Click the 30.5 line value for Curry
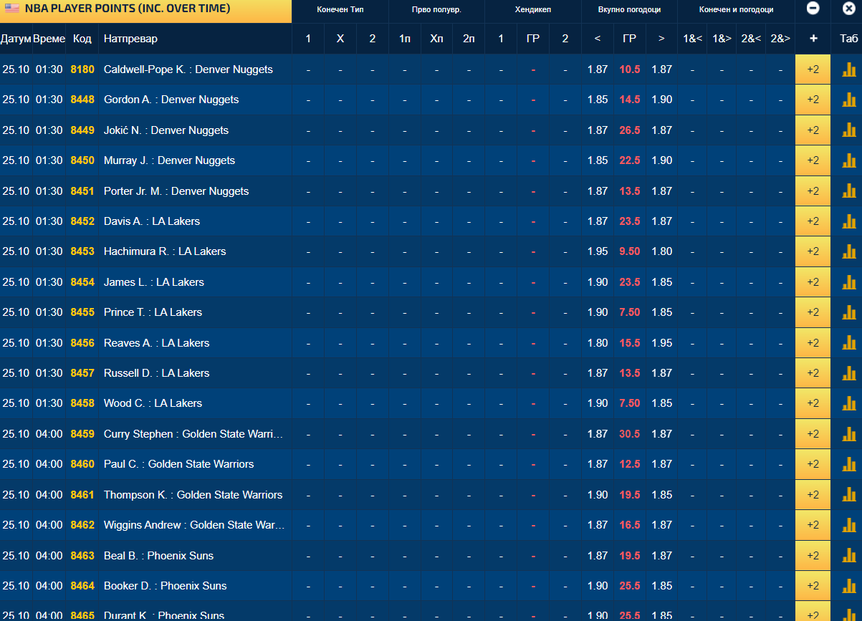The width and height of the screenshot is (862, 621). 630,434
